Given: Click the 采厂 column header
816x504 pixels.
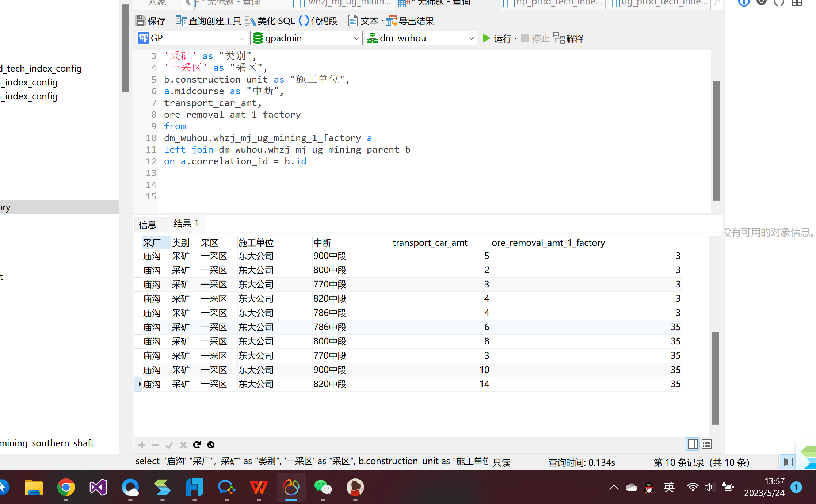Looking at the screenshot, I should point(156,243).
